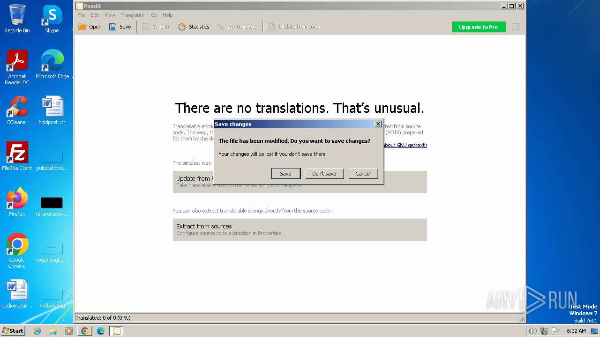Click the Save toolbar button
The image size is (600, 337).
click(120, 27)
